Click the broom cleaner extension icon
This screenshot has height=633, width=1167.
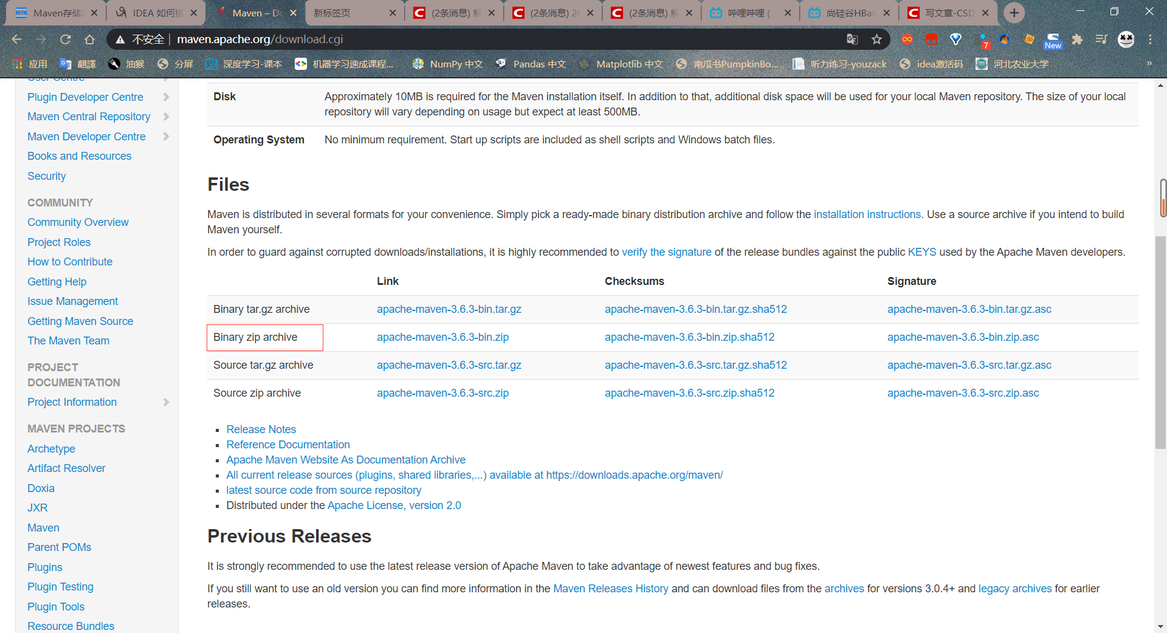pyautogui.click(x=1005, y=39)
